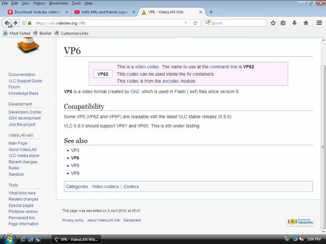Screen dimensions: 326x244
Task: Open the flv containers link
Action: pos(189,74)
